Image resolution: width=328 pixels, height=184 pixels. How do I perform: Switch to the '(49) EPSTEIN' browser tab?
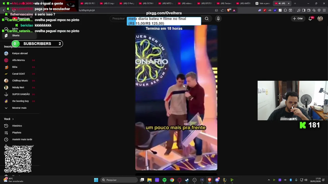point(205,3)
